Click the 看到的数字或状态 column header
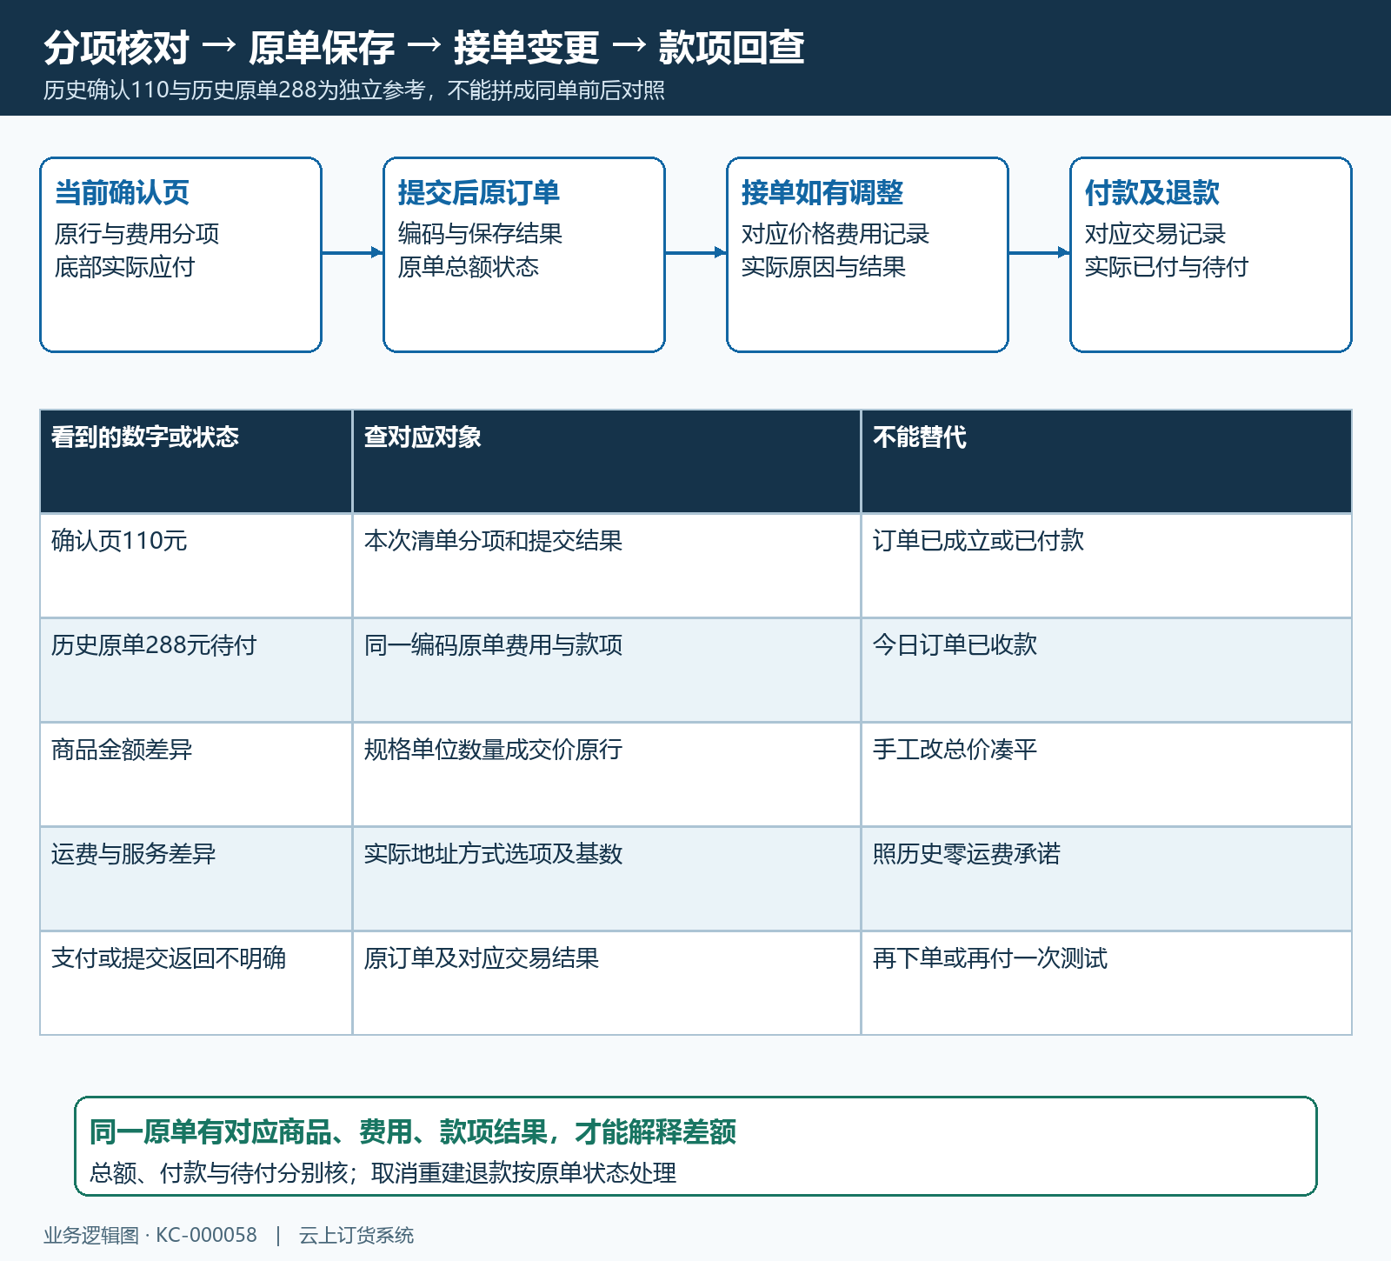 click(x=196, y=461)
